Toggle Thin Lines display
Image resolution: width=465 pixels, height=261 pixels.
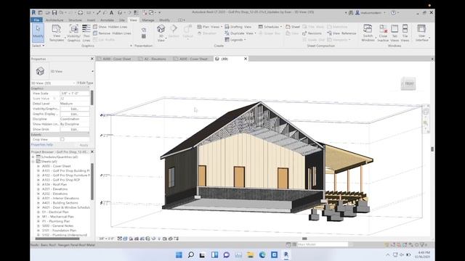[x=86, y=33]
